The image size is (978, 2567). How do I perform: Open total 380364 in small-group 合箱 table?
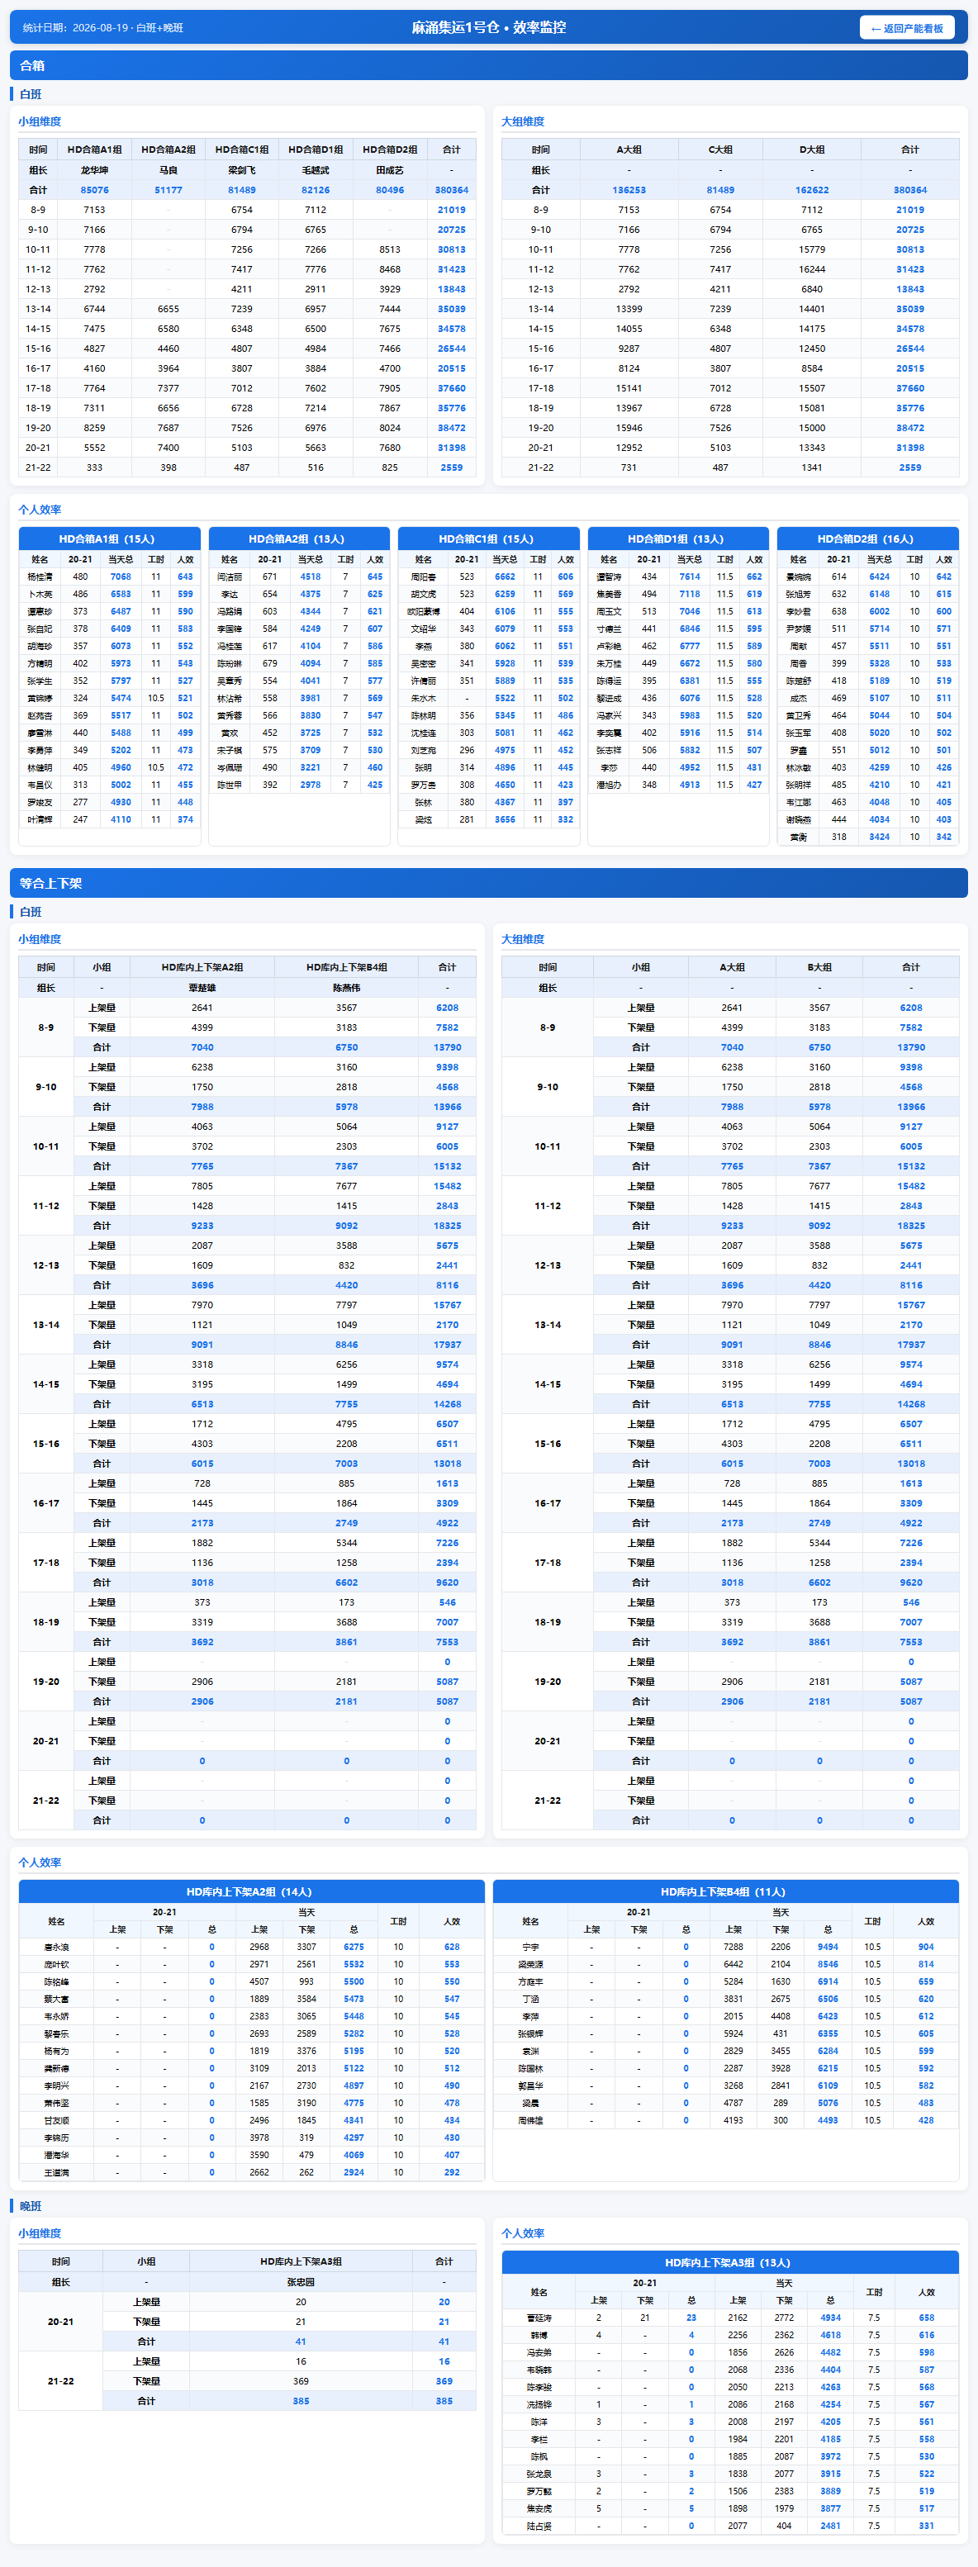452,189
